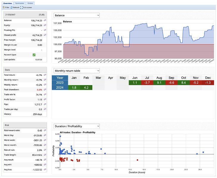Click chart icon next to Balance value
Screen dimensions: 217x178
(45, 20)
